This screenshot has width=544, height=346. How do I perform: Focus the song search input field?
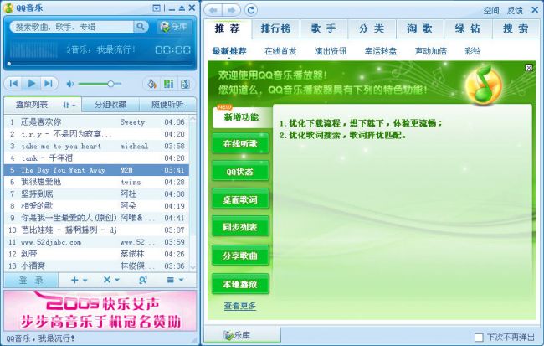tap(72, 27)
